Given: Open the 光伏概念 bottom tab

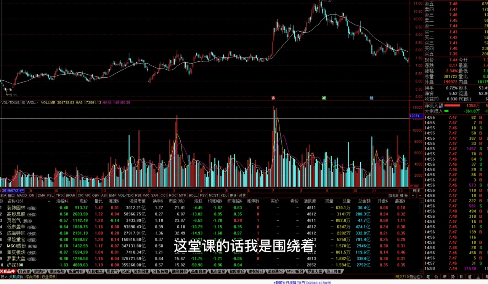Looking at the screenshot, I should [x=95, y=271].
